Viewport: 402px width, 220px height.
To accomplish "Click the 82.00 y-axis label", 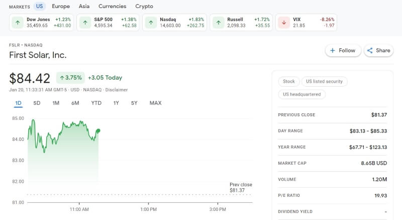I will 18,182.
